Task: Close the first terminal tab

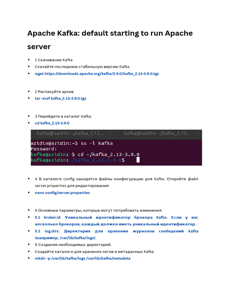Action: coord(111,133)
